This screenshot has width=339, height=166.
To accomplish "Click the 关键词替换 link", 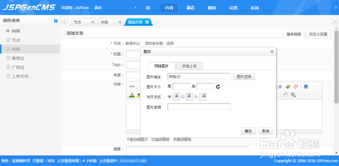I will pos(182,140).
